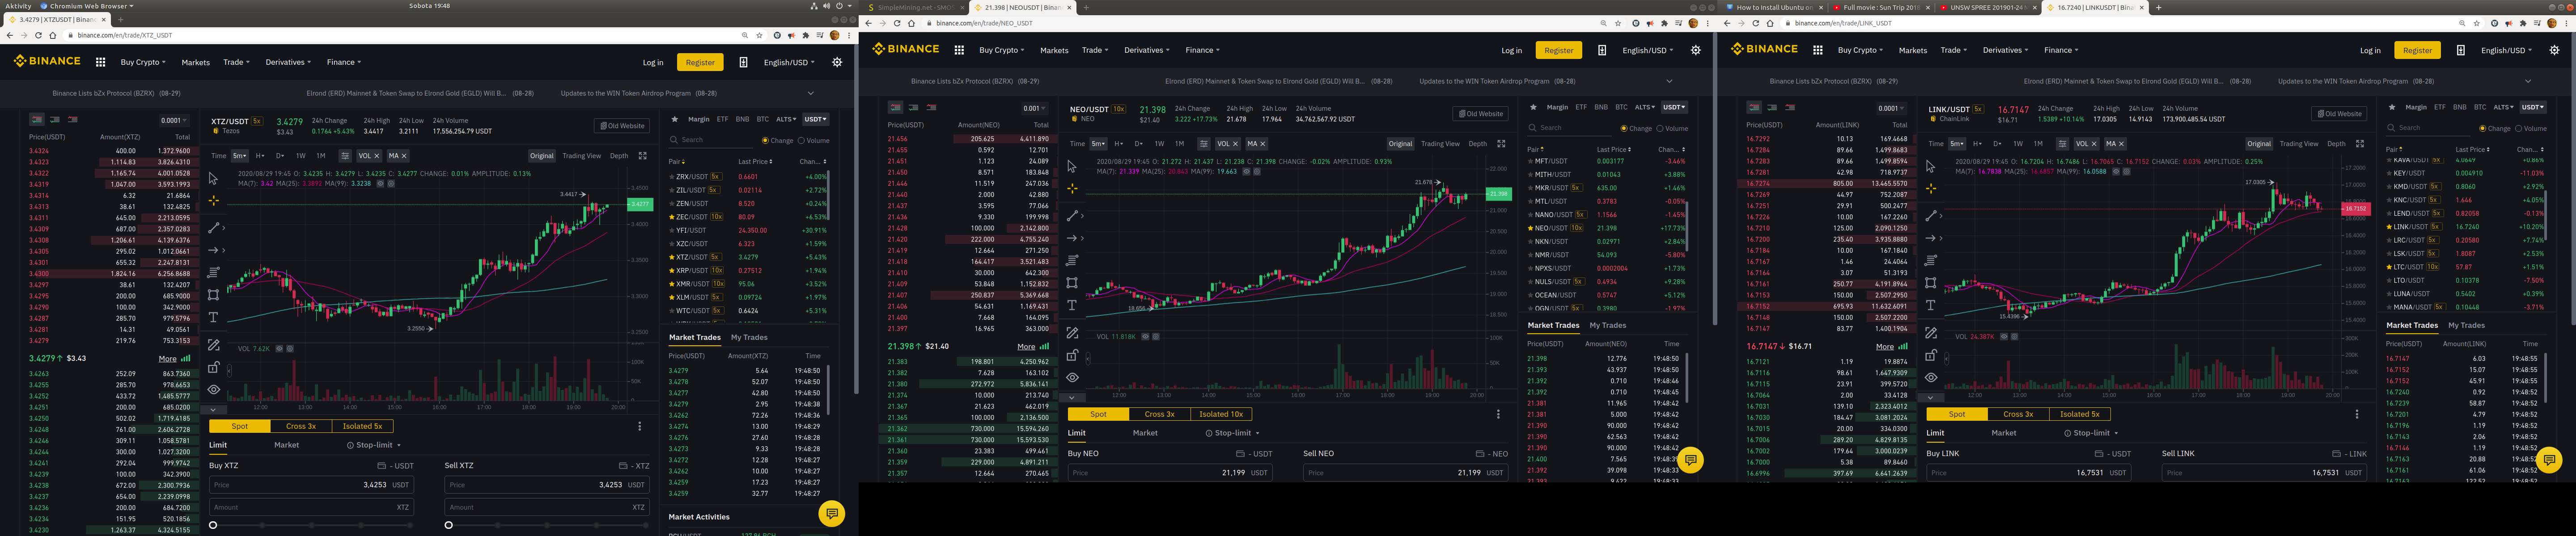Open the chat support bubble in LINK/USDT window
The width and height of the screenshot is (2576, 536).
pyautogui.click(x=2549, y=459)
